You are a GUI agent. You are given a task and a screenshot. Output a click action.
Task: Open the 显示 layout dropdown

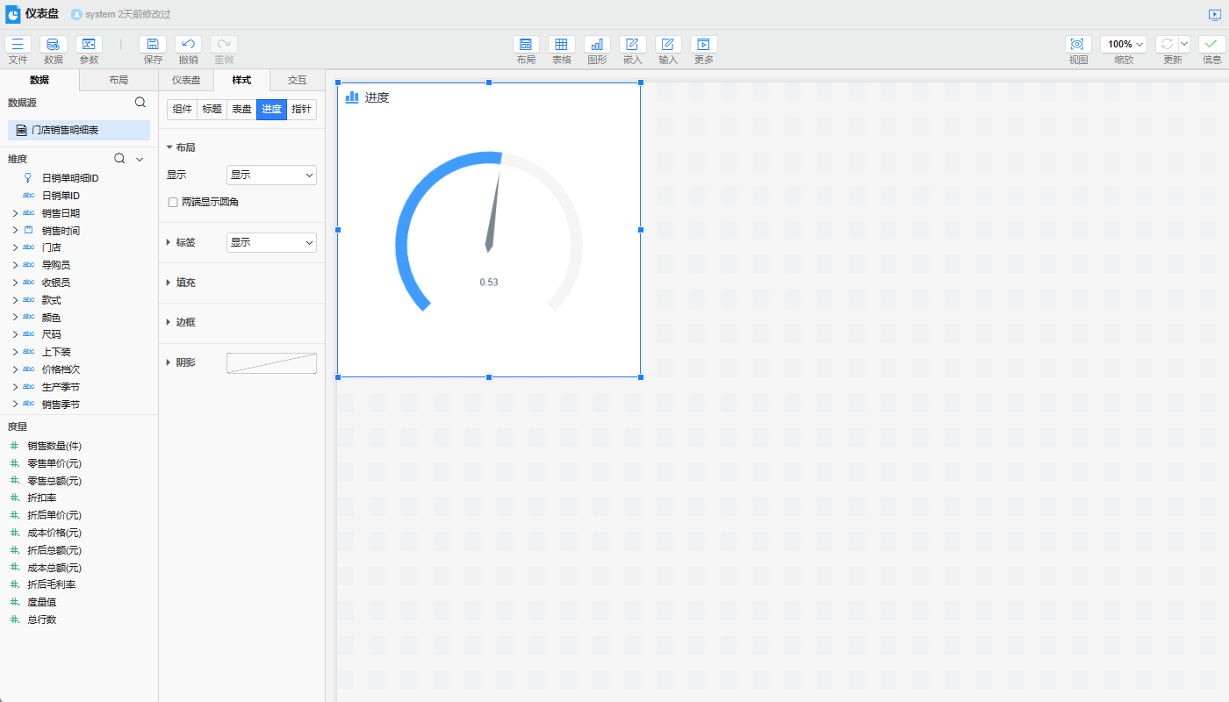click(x=271, y=175)
